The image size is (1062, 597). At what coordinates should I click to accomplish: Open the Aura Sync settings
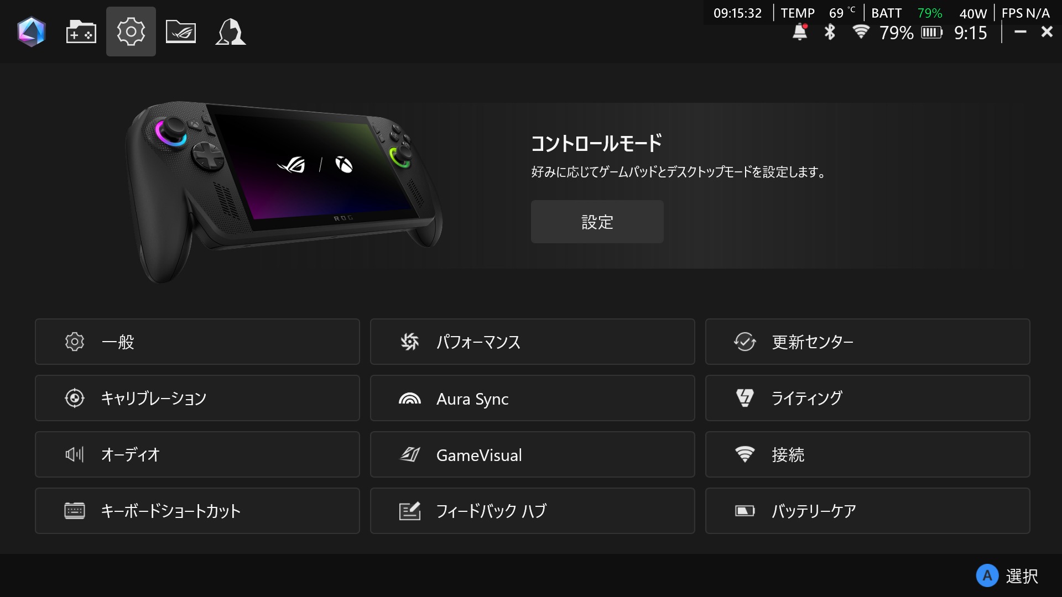(x=533, y=398)
